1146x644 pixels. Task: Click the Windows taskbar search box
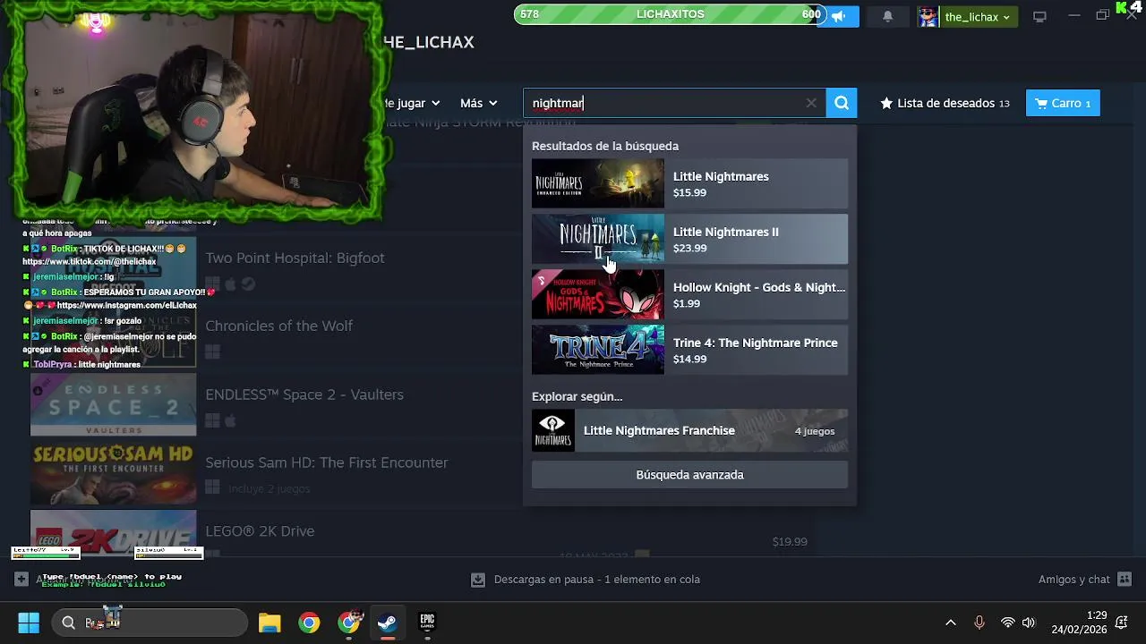coord(150,623)
